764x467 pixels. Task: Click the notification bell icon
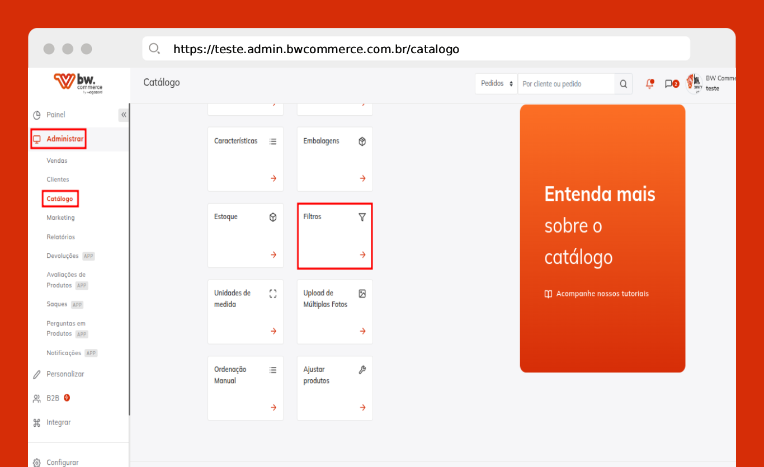click(649, 84)
